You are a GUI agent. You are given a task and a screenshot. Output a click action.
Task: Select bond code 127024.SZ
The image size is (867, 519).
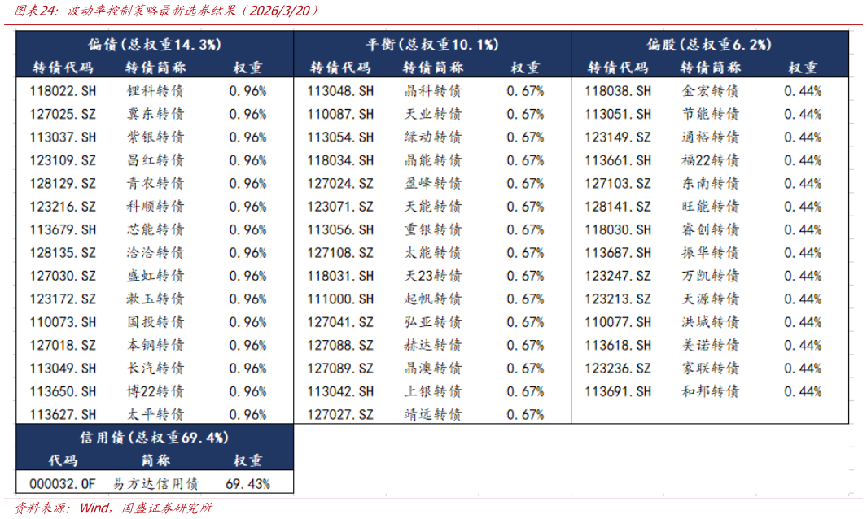coord(340,184)
